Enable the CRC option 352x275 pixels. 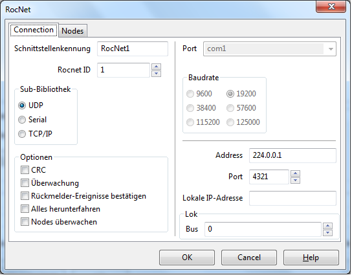tap(33, 170)
